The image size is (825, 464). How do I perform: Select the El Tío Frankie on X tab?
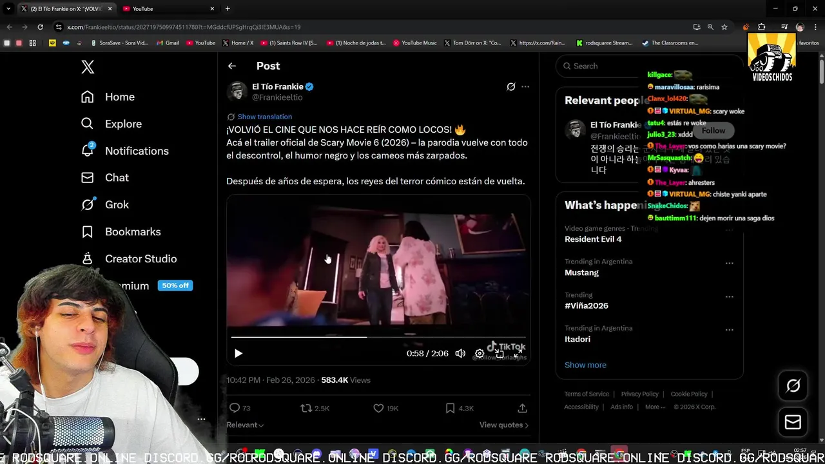[66, 8]
